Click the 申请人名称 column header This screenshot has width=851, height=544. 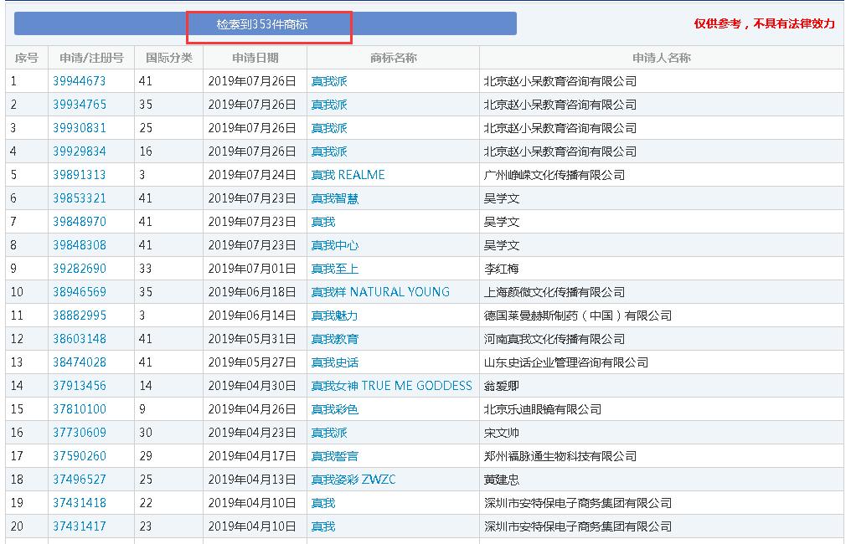(x=661, y=58)
